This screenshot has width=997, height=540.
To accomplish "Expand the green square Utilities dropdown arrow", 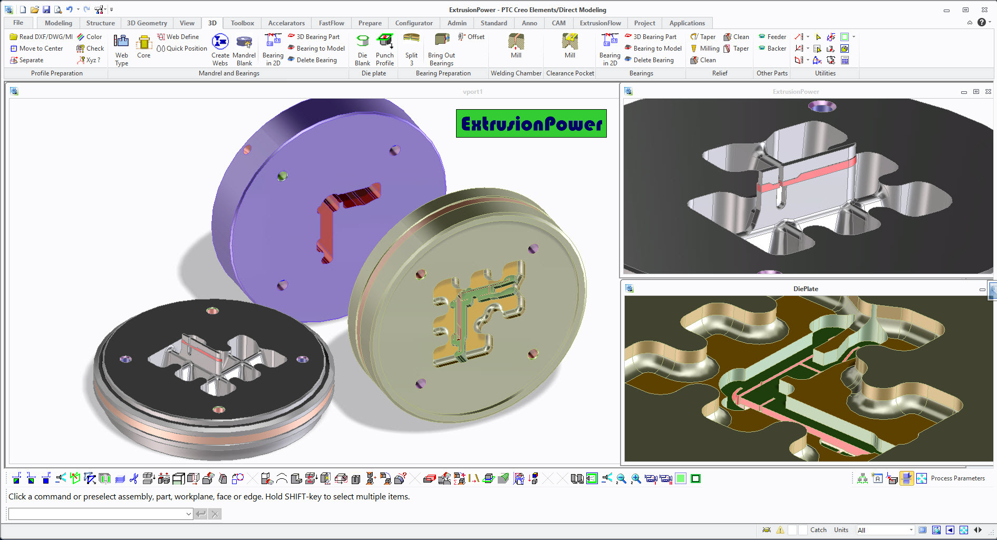I will pos(854,37).
